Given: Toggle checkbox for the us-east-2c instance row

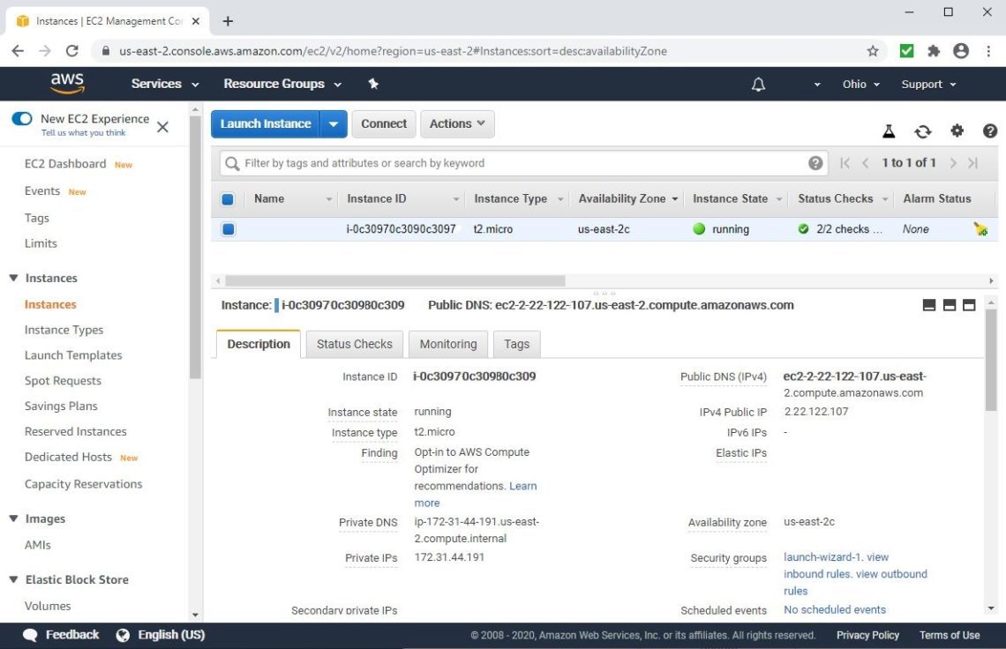Looking at the screenshot, I should (229, 229).
